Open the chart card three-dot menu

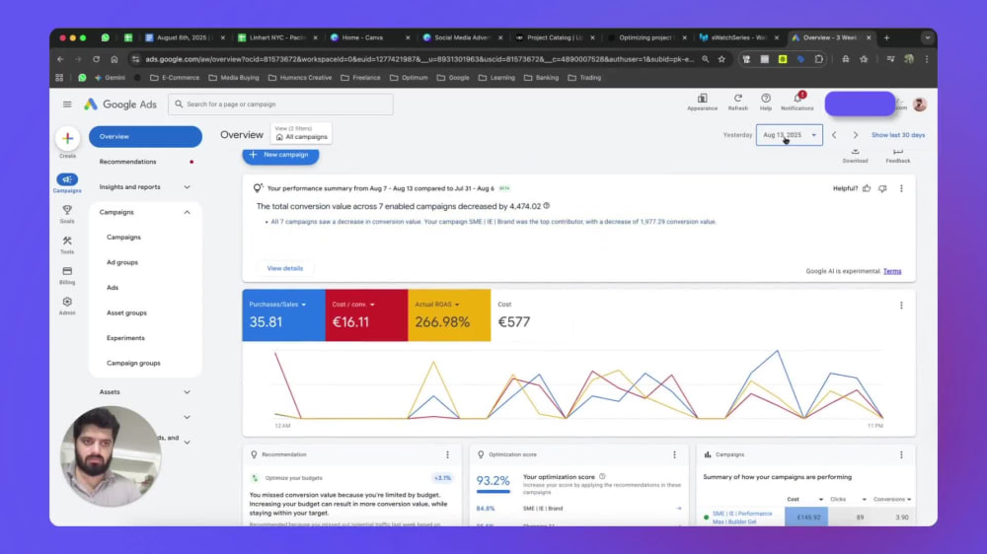[x=901, y=306]
